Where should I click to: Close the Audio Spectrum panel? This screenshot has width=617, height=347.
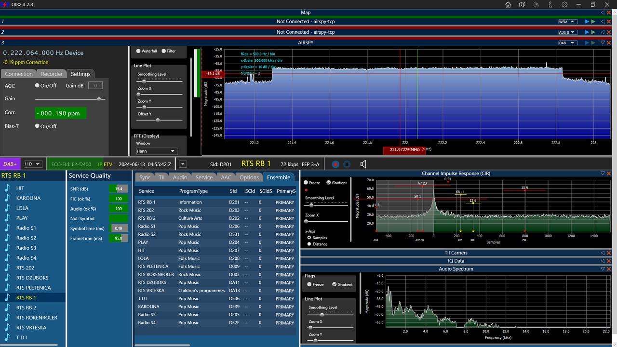[609, 269]
